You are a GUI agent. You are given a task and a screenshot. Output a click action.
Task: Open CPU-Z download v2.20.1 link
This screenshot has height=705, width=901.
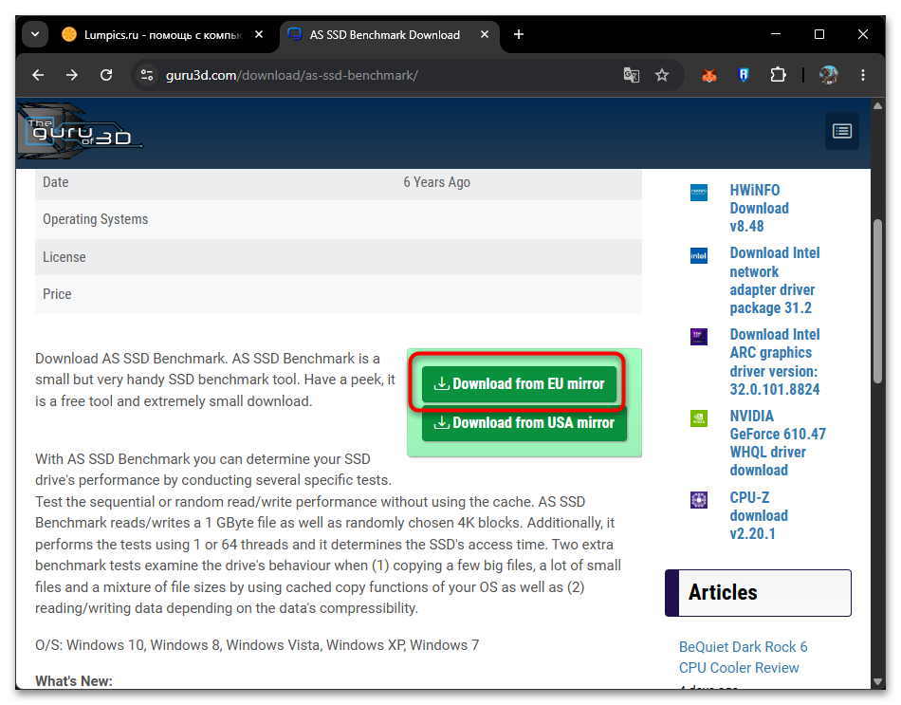tap(759, 515)
